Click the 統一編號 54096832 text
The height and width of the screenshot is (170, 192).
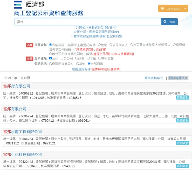[18, 93]
